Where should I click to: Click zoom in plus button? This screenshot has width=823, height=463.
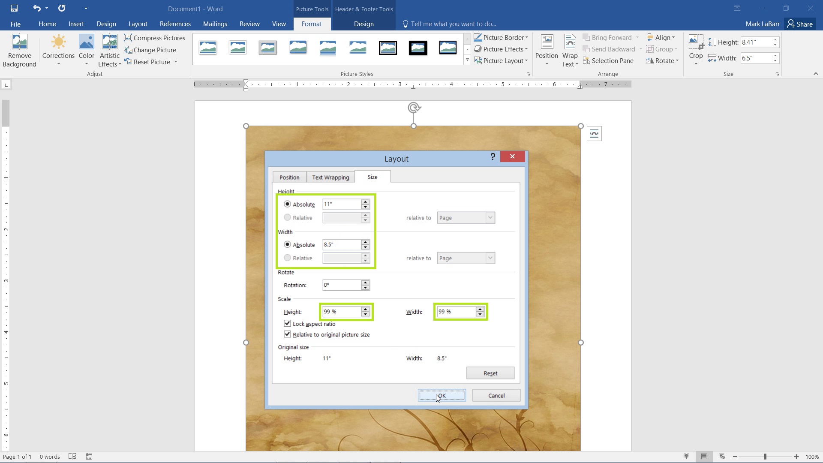point(796,457)
